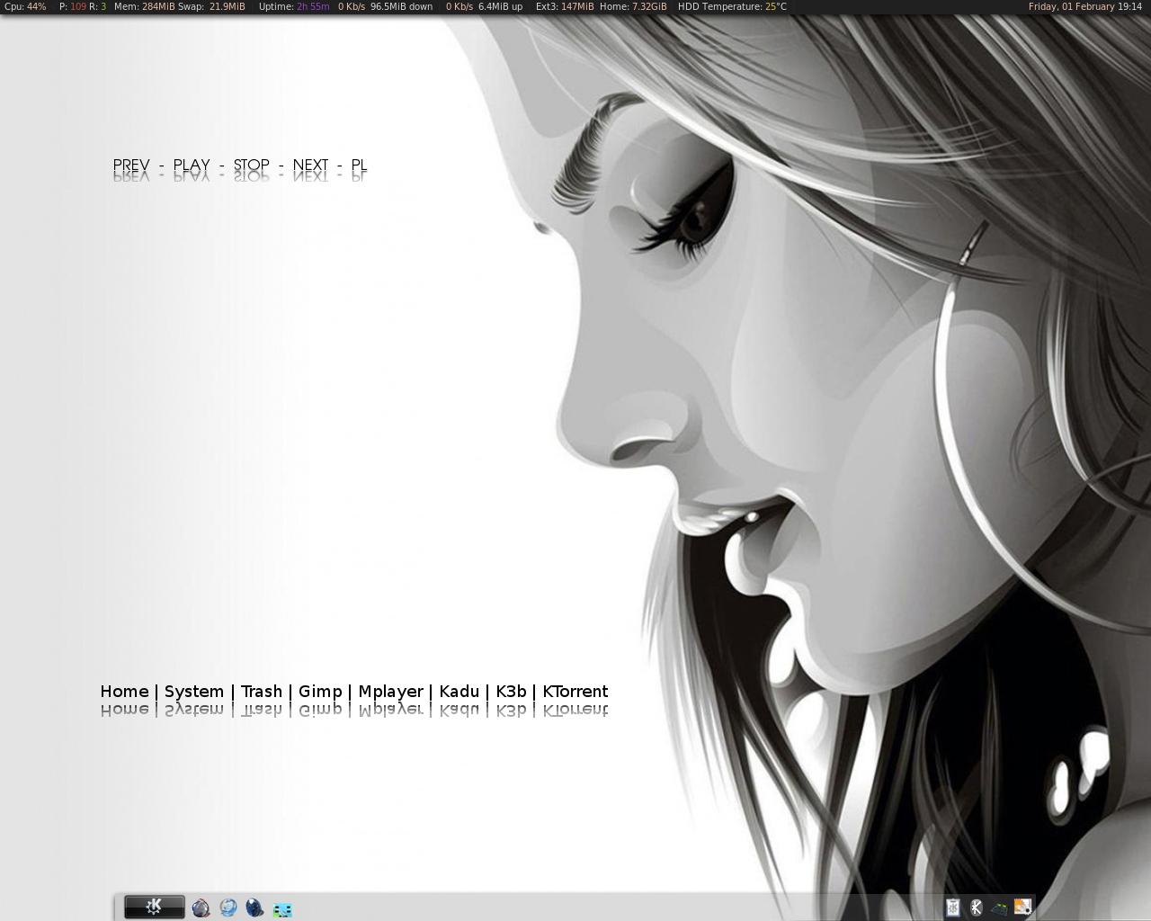The height and width of the screenshot is (921, 1151).
Task: Launch the gray globe icon beside K menu
Action: pyautogui.click(x=201, y=908)
